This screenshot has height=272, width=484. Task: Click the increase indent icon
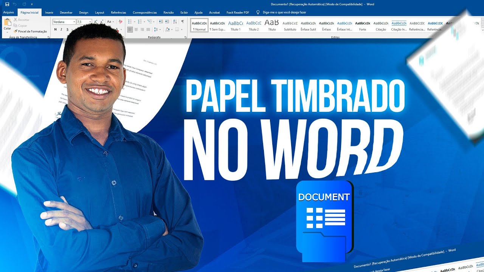pyautogui.click(x=167, y=22)
